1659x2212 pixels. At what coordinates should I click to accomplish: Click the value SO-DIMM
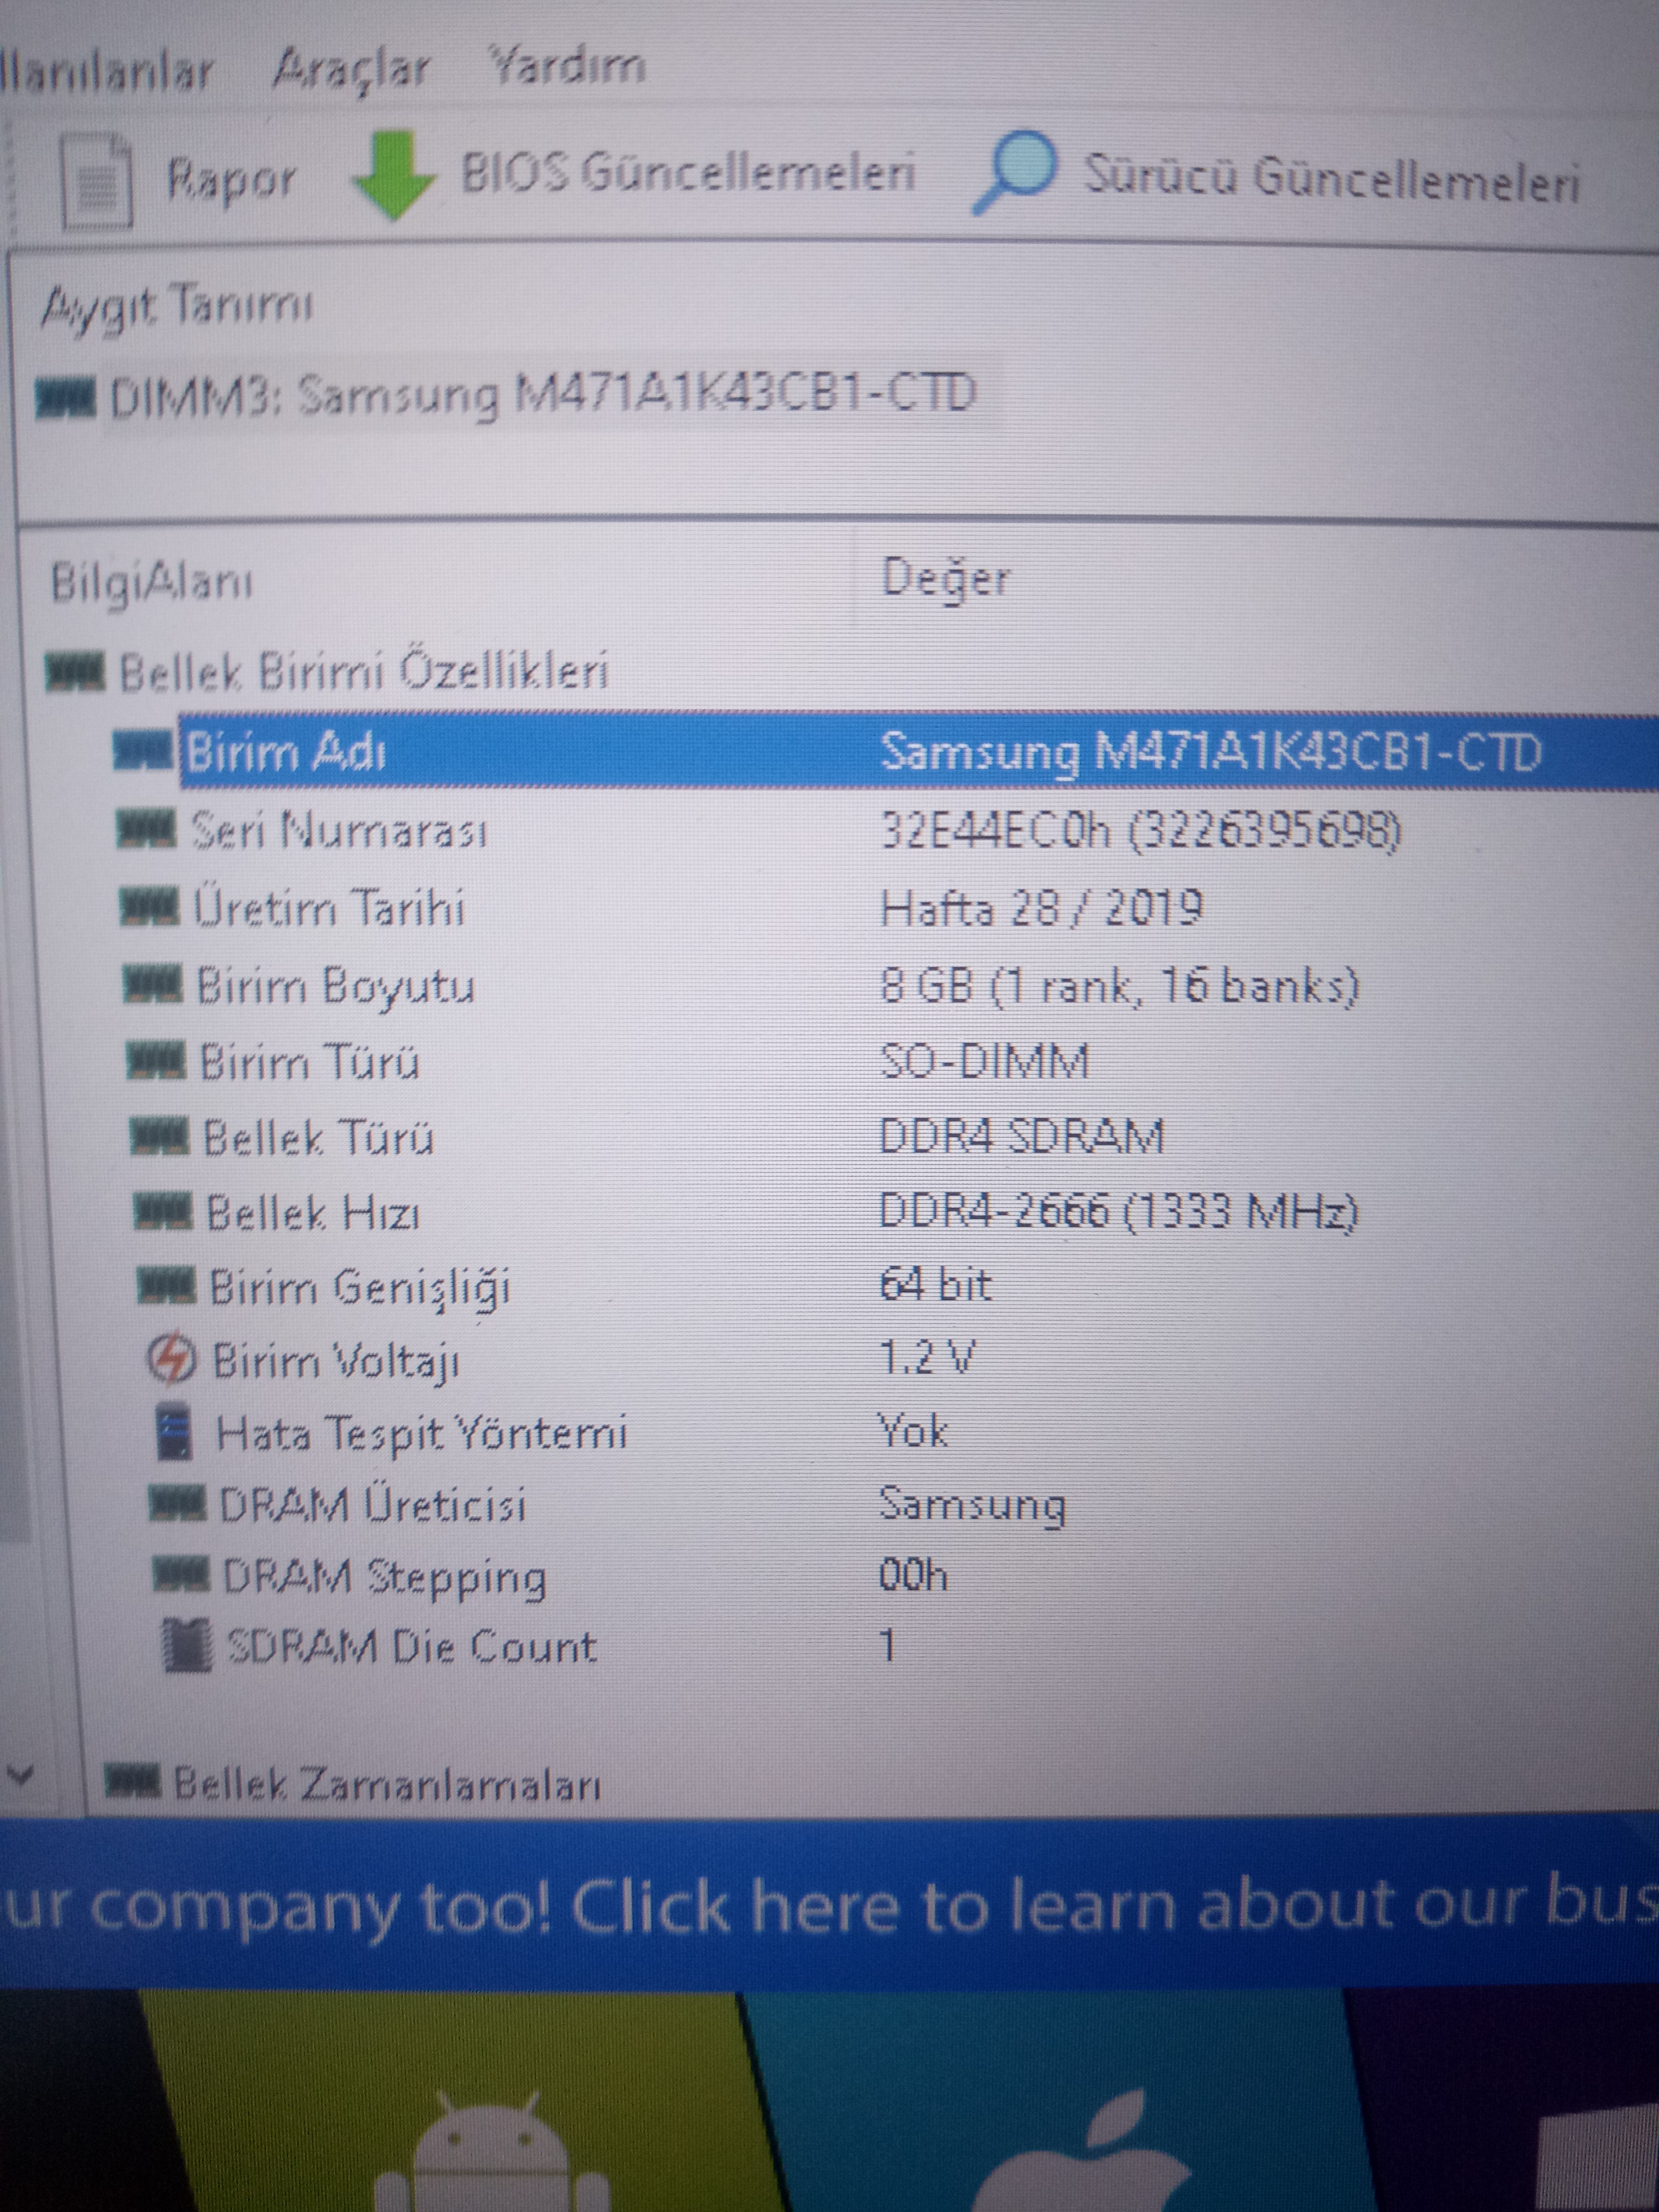[985, 1061]
